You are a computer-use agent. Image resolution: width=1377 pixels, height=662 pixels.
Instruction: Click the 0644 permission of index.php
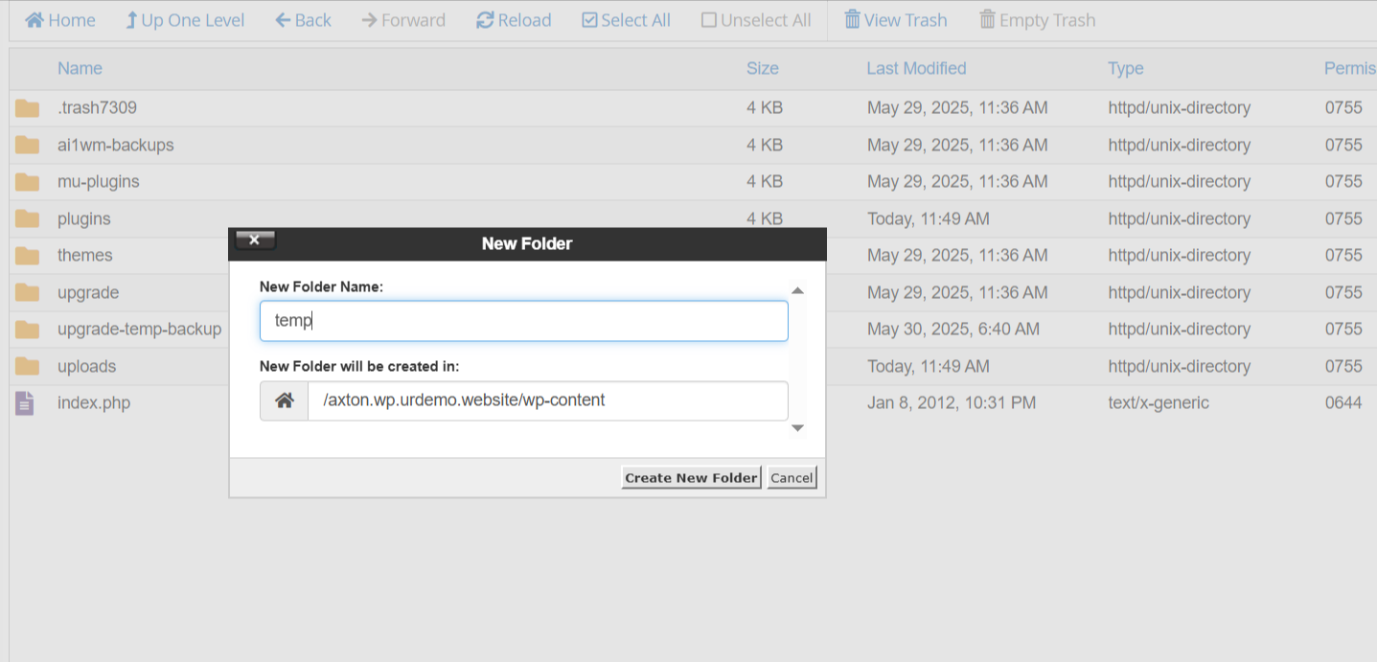[x=1343, y=402]
